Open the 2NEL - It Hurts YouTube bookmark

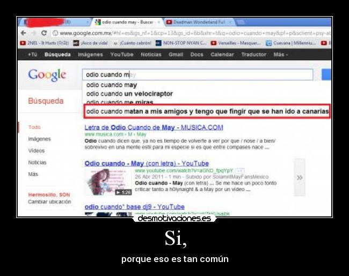click(x=44, y=43)
